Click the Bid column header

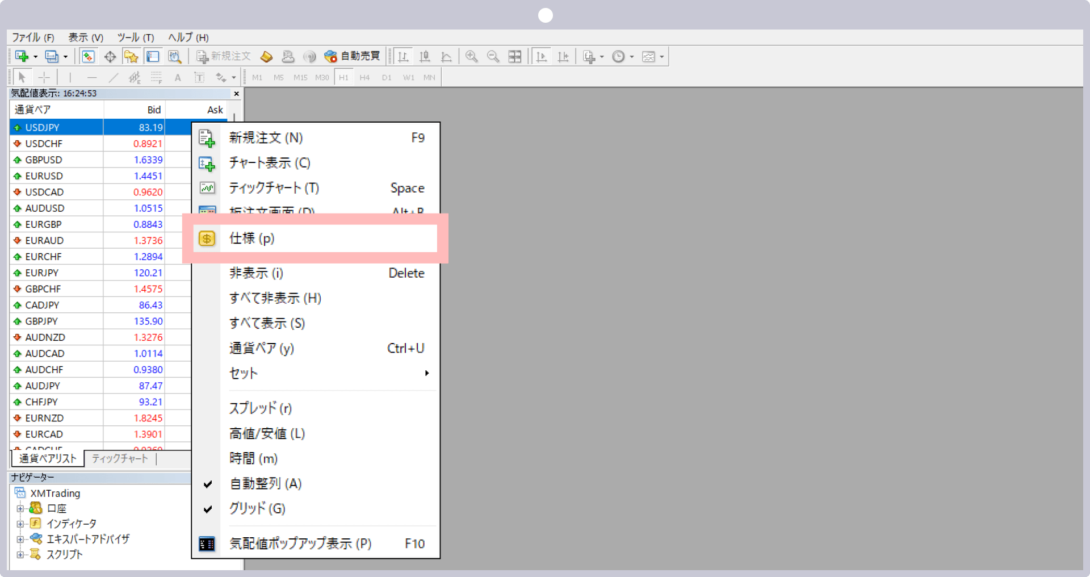(x=134, y=110)
